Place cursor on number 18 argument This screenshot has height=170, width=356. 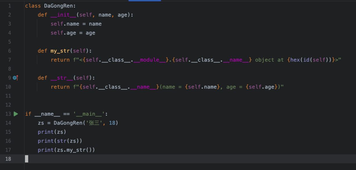[112, 123]
